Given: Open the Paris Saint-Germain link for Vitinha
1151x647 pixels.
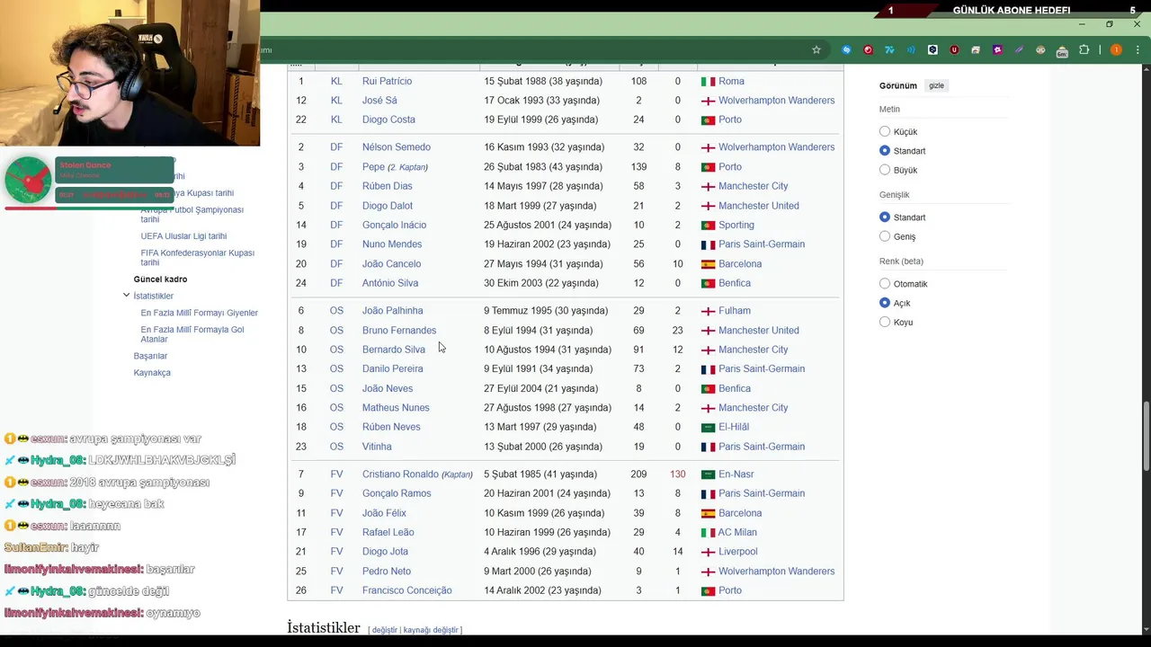Looking at the screenshot, I should 762,447.
